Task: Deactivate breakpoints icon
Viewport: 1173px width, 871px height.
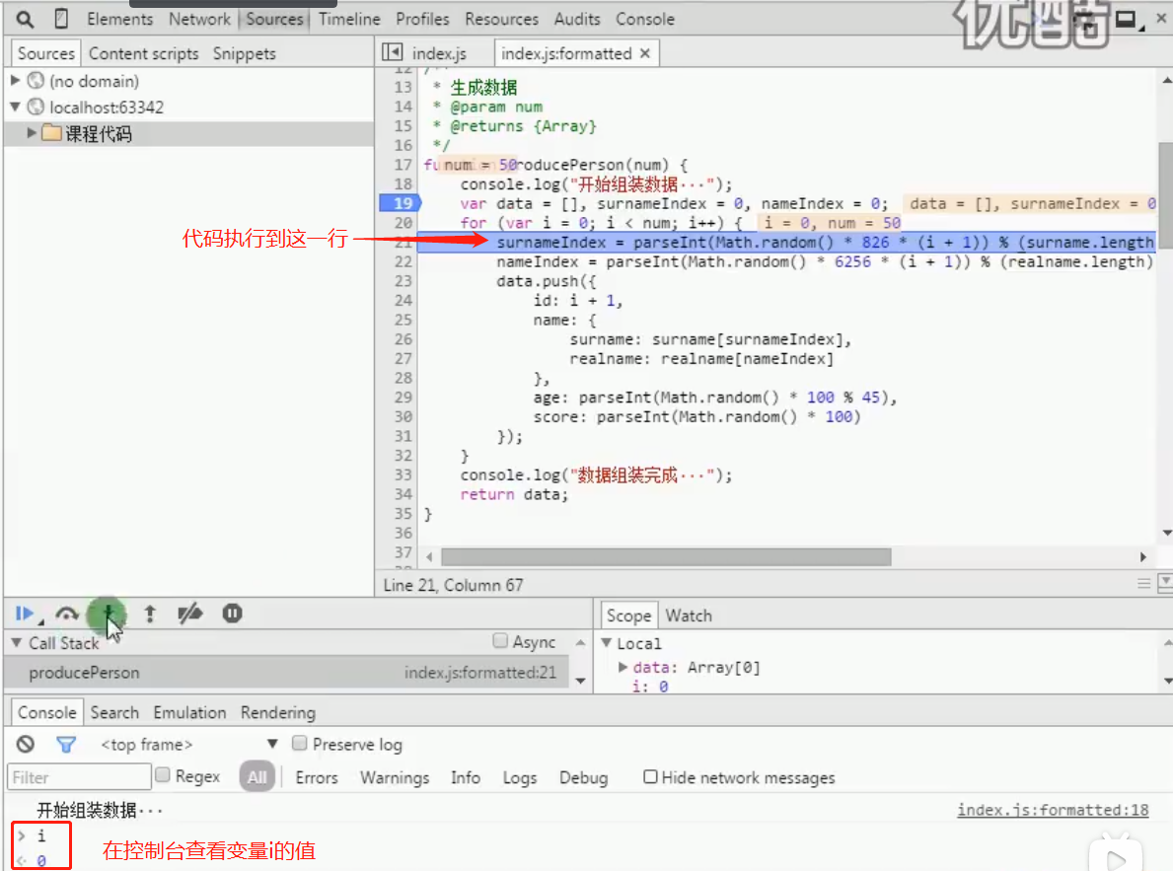Action: click(x=190, y=614)
